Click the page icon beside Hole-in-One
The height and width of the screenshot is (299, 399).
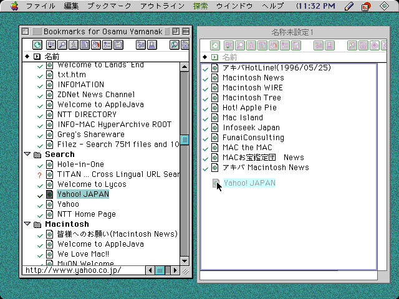[x=50, y=164]
